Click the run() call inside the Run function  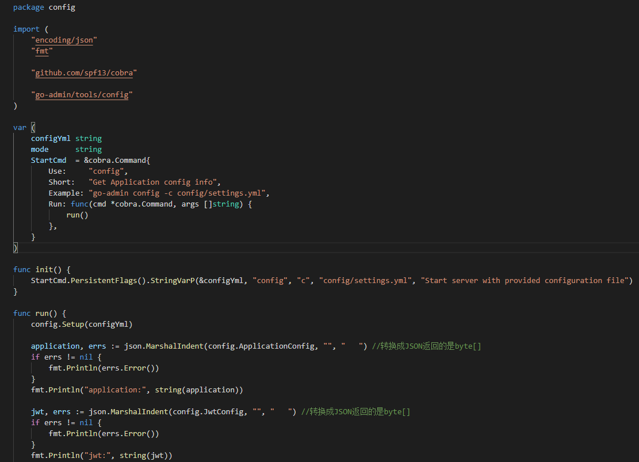coord(78,215)
